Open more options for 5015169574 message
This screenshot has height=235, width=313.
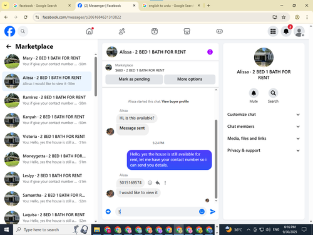(165, 183)
